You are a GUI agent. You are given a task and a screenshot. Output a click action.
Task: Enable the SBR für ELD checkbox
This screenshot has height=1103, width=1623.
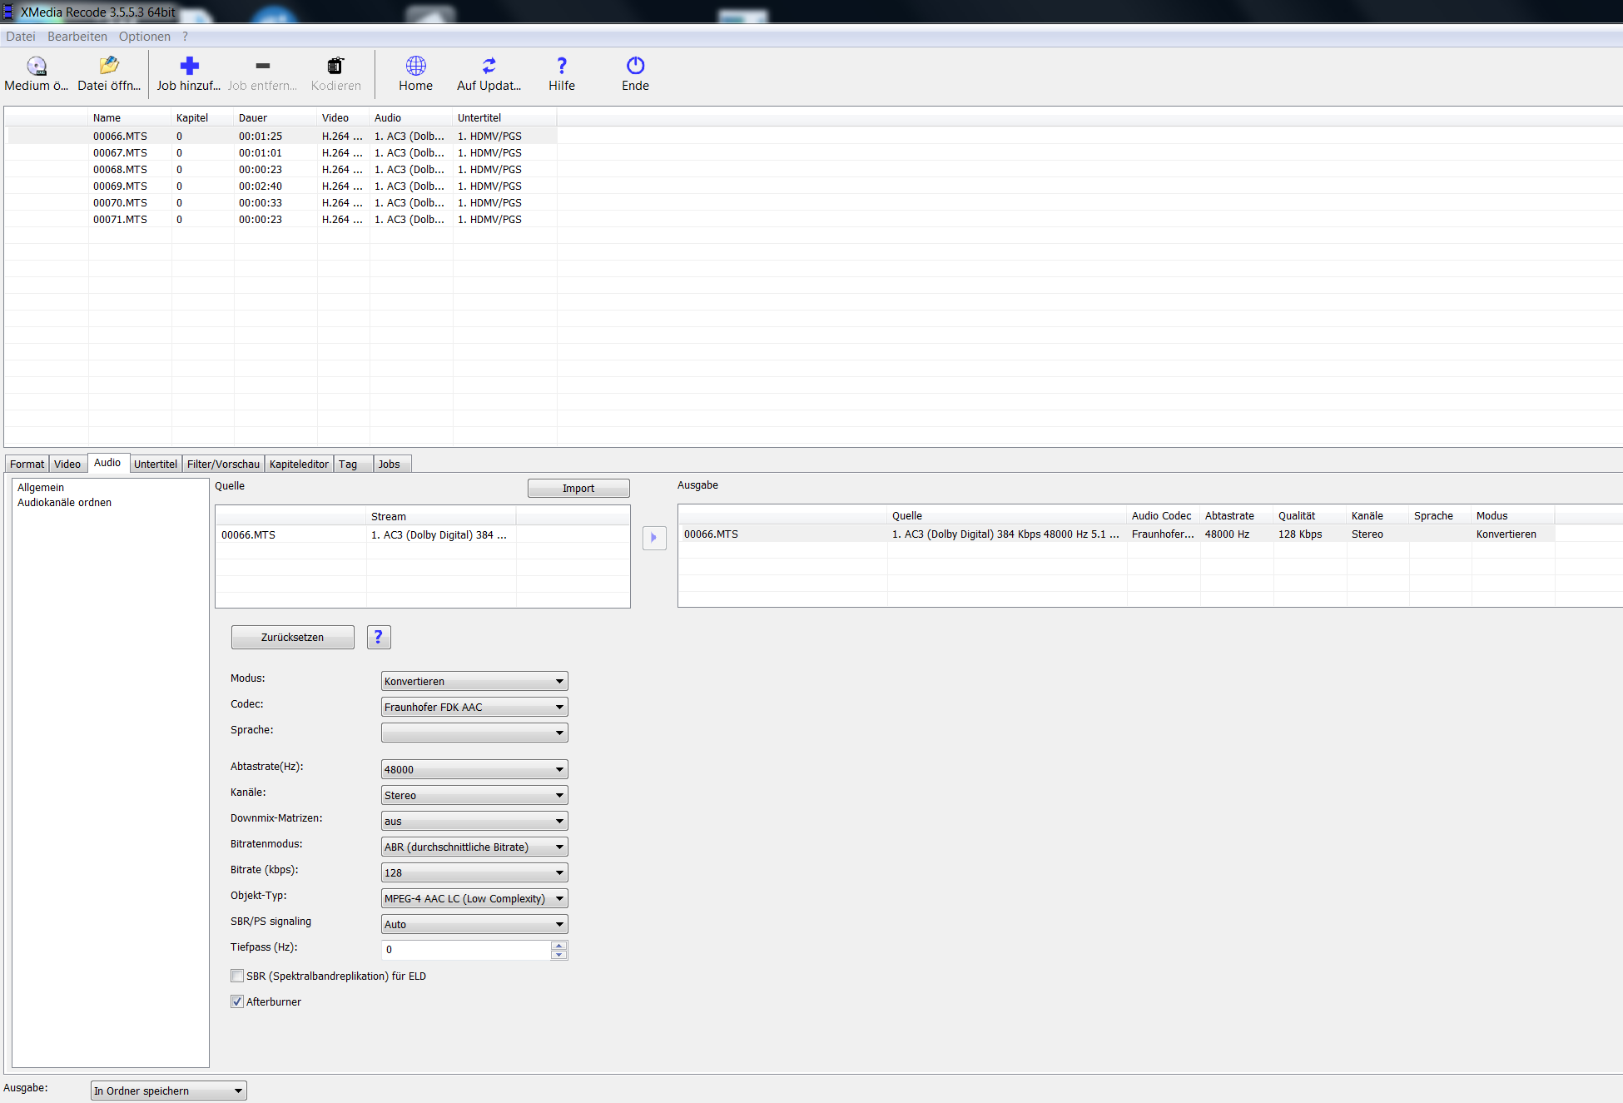point(237,976)
